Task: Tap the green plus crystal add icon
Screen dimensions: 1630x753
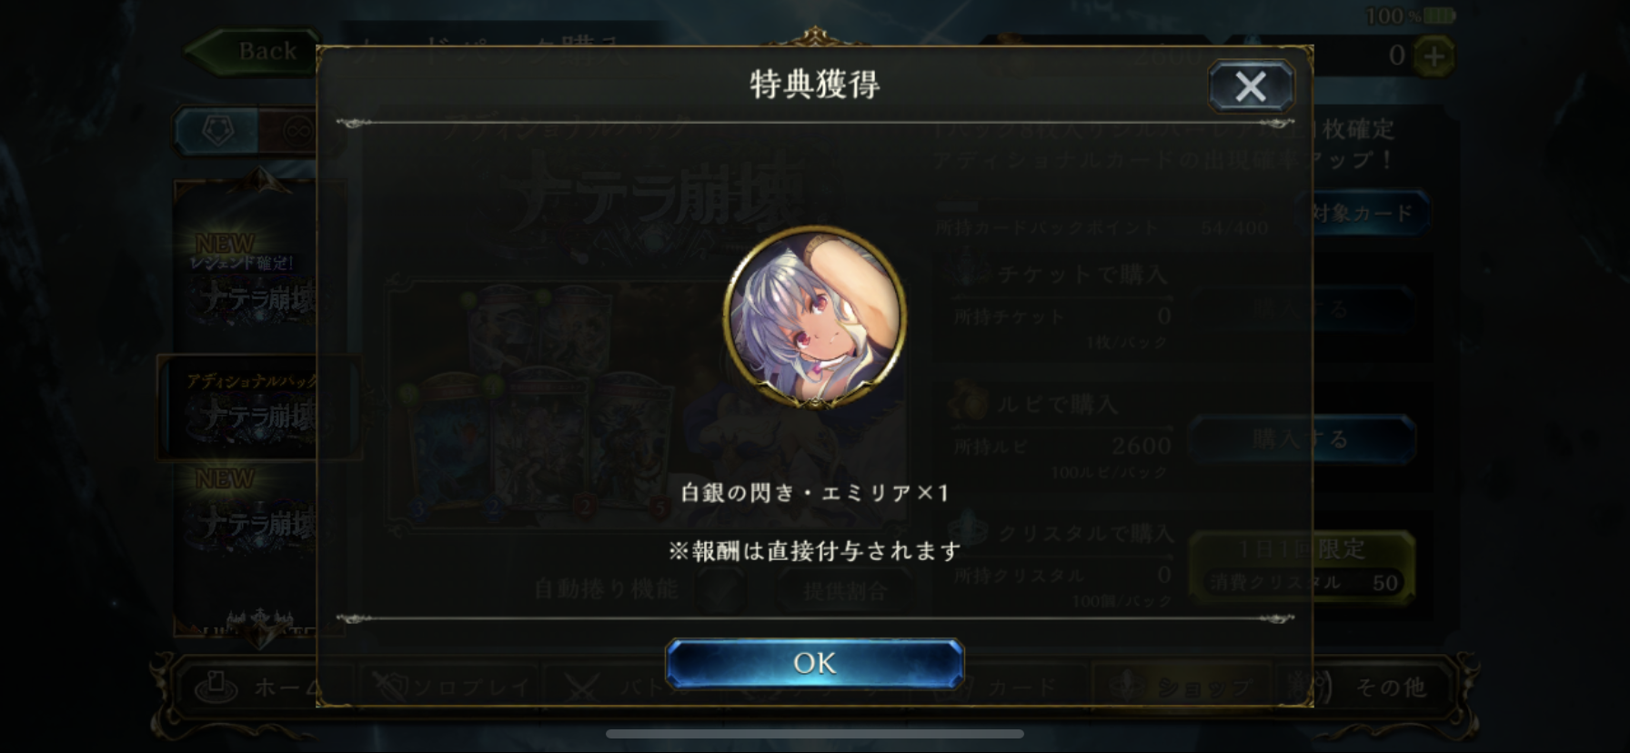Action: click(x=1434, y=56)
